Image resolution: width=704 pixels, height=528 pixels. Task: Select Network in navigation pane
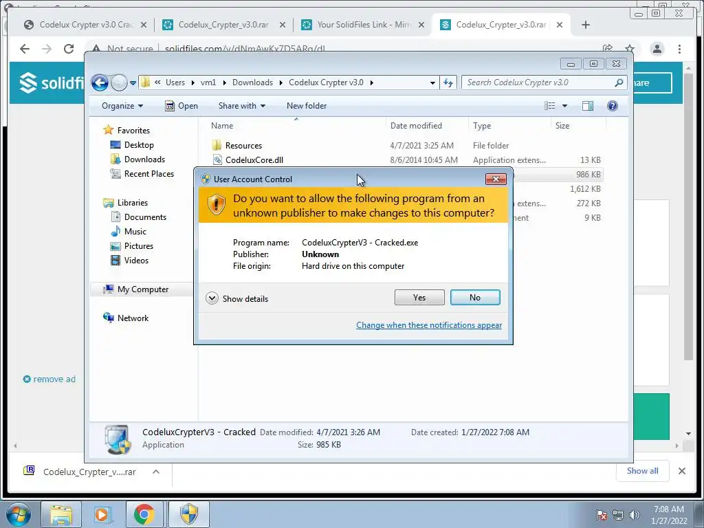(x=133, y=318)
